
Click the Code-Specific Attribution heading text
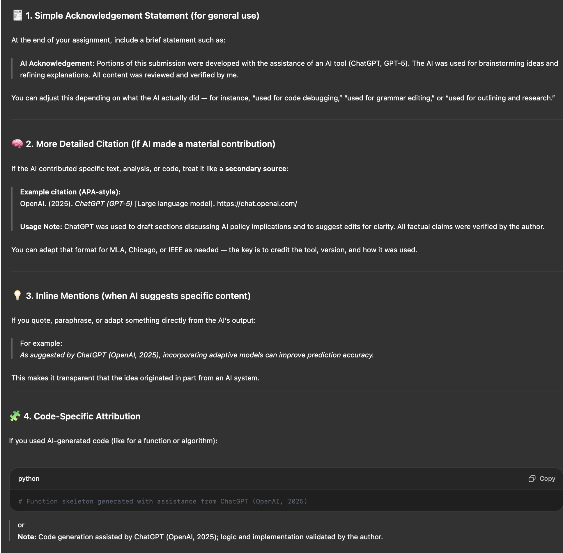(x=82, y=416)
